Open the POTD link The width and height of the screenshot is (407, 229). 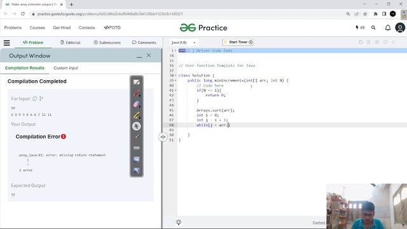point(112,27)
